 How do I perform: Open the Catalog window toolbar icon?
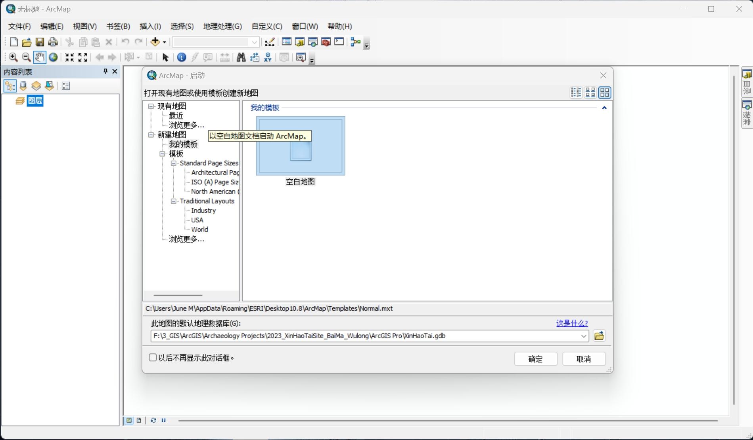point(299,42)
